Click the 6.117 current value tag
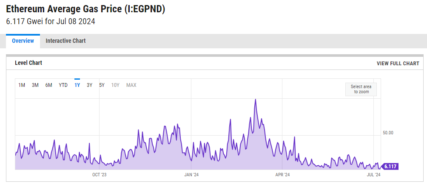 coord(390,167)
